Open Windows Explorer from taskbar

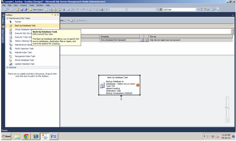coord(17,137)
